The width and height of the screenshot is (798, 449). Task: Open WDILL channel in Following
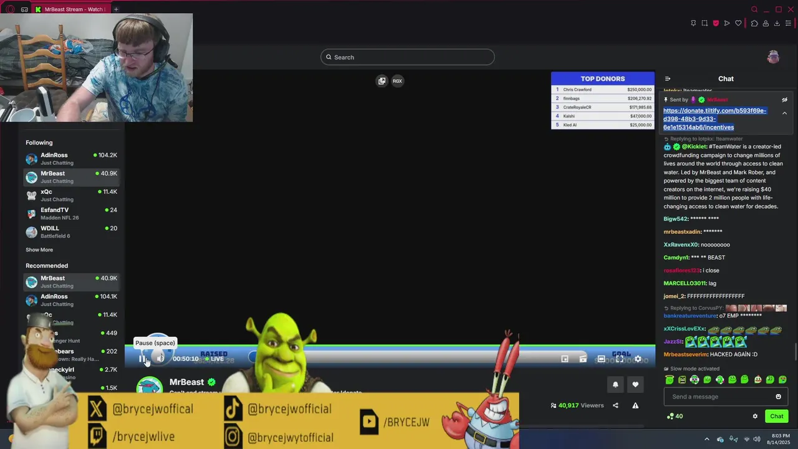pyautogui.click(x=71, y=231)
